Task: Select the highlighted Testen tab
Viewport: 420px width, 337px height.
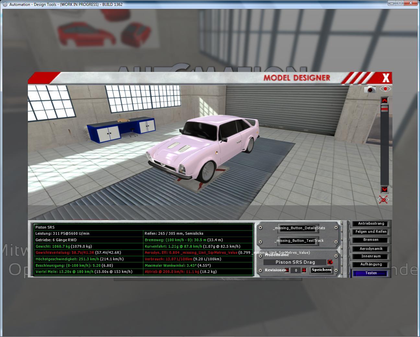Action: tap(371, 273)
